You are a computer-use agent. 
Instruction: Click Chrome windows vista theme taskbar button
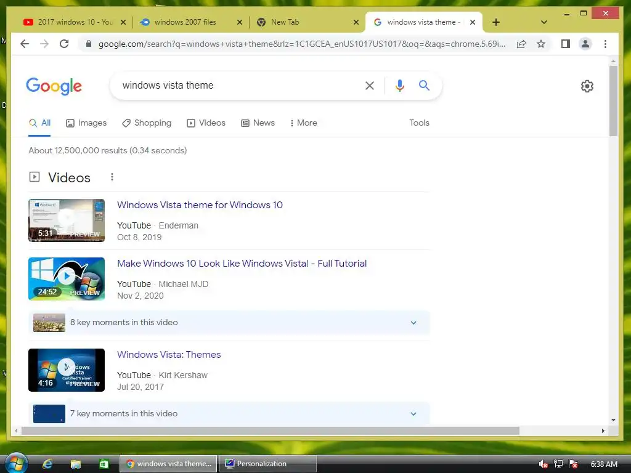coord(168,464)
